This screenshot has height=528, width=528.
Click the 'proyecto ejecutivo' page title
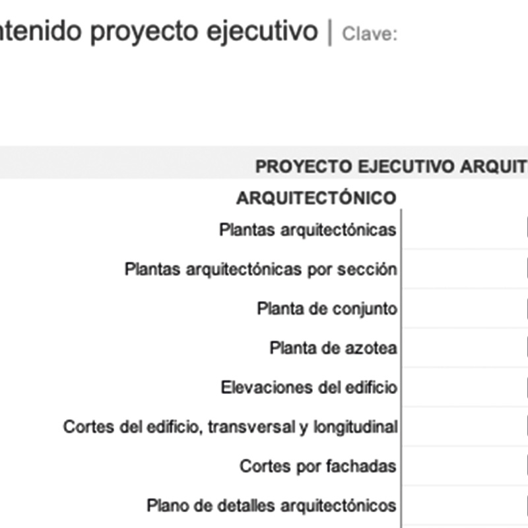[158, 30]
